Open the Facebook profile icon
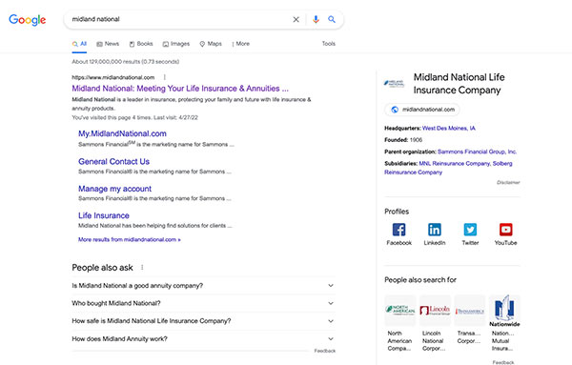572x365 pixels. pyautogui.click(x=399, y=230)
